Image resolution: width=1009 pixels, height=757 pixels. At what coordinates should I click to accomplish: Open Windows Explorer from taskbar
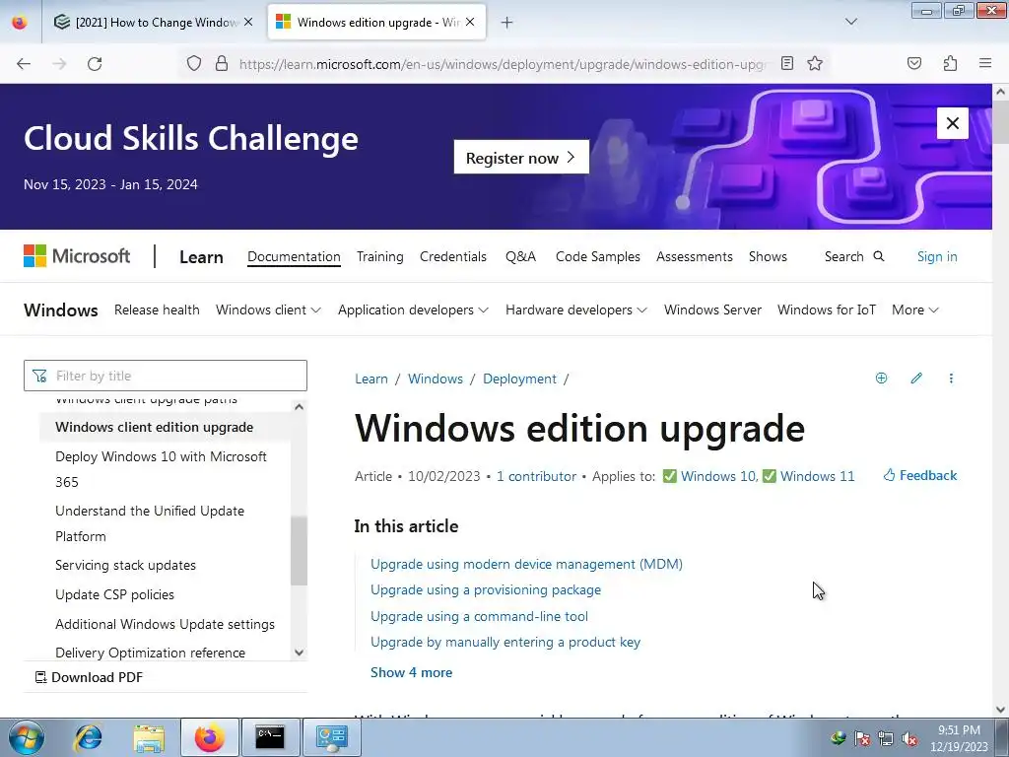click(149, 737)
